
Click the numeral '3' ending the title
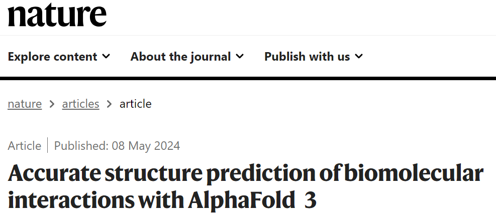[311, 200]
